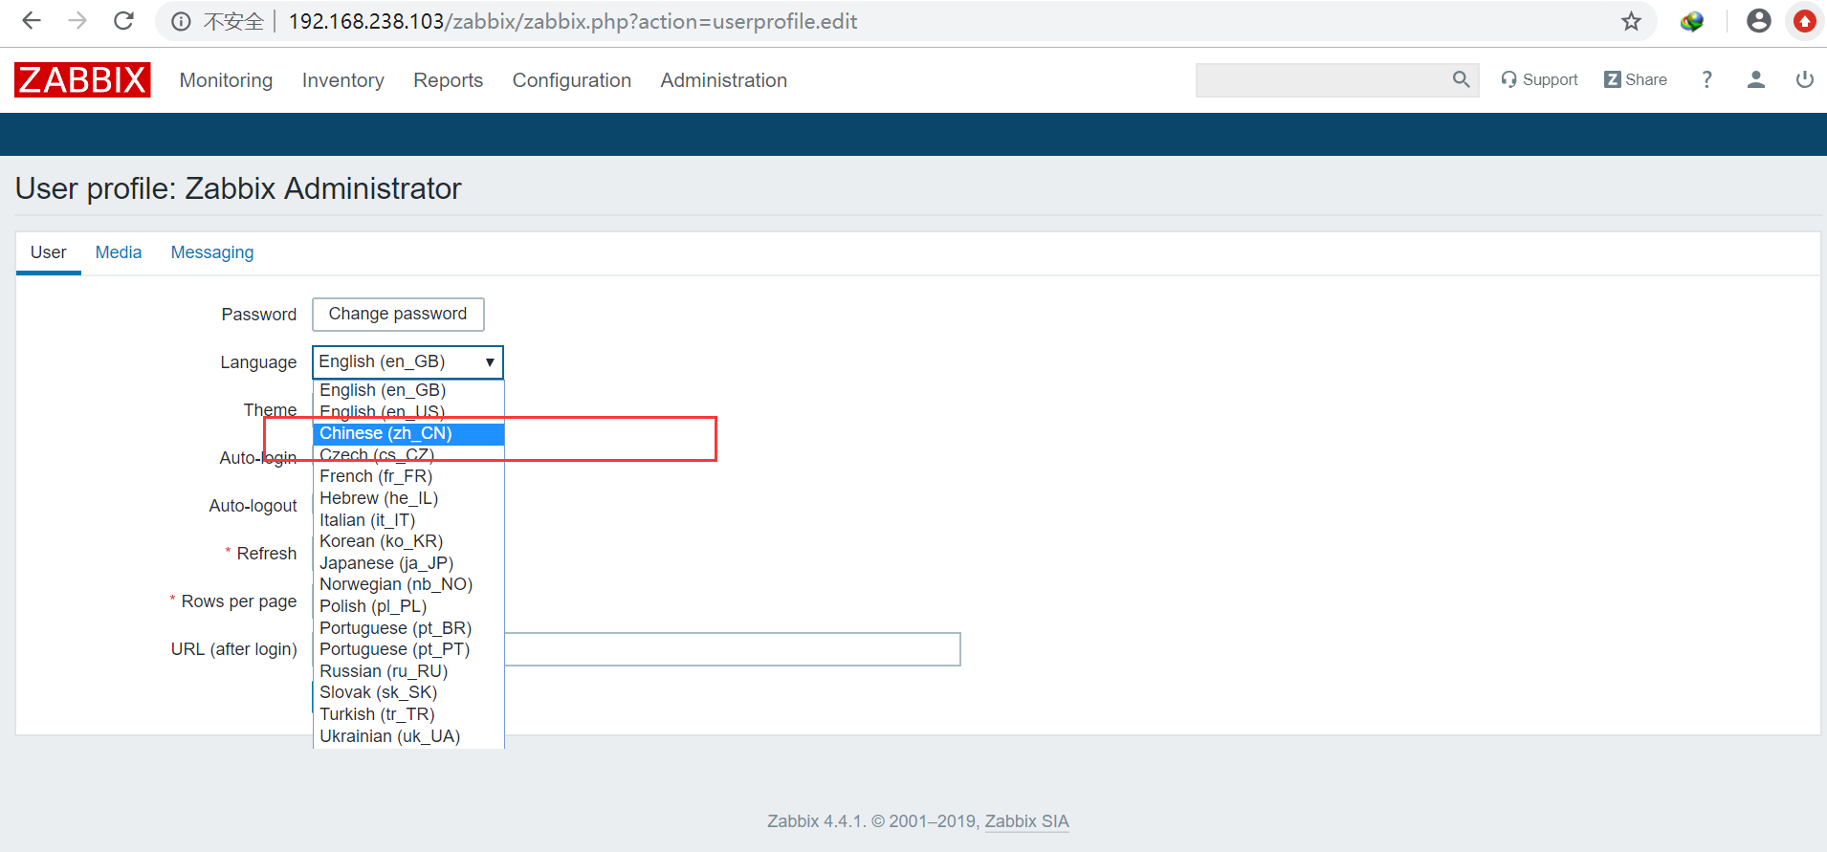Select Chinese (zh_CN) language
Image resolution: width=1827 pixels, height=852 pixels.
[408, 433]
